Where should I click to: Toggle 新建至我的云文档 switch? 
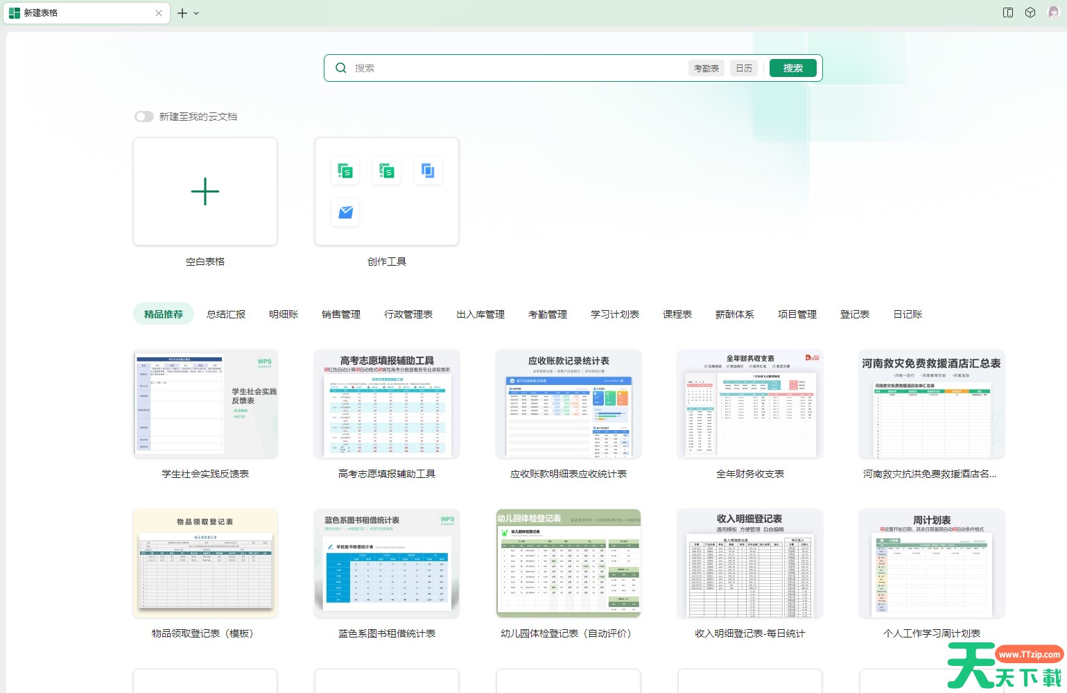[144, 117]
